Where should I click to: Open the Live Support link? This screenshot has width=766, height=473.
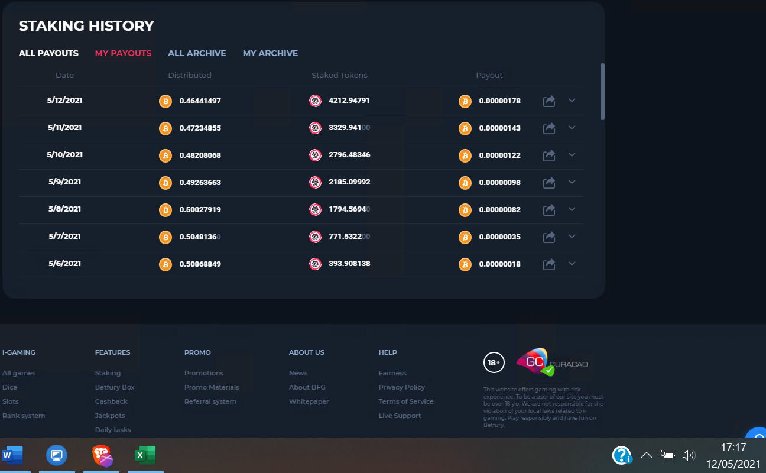[x=400, y=416]
